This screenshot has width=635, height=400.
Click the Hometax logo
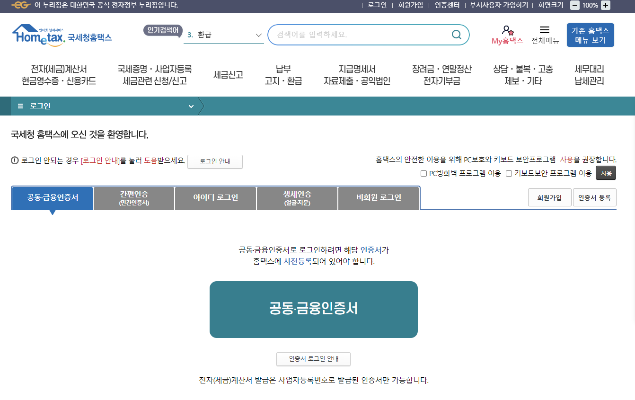[x=62, y=36]
